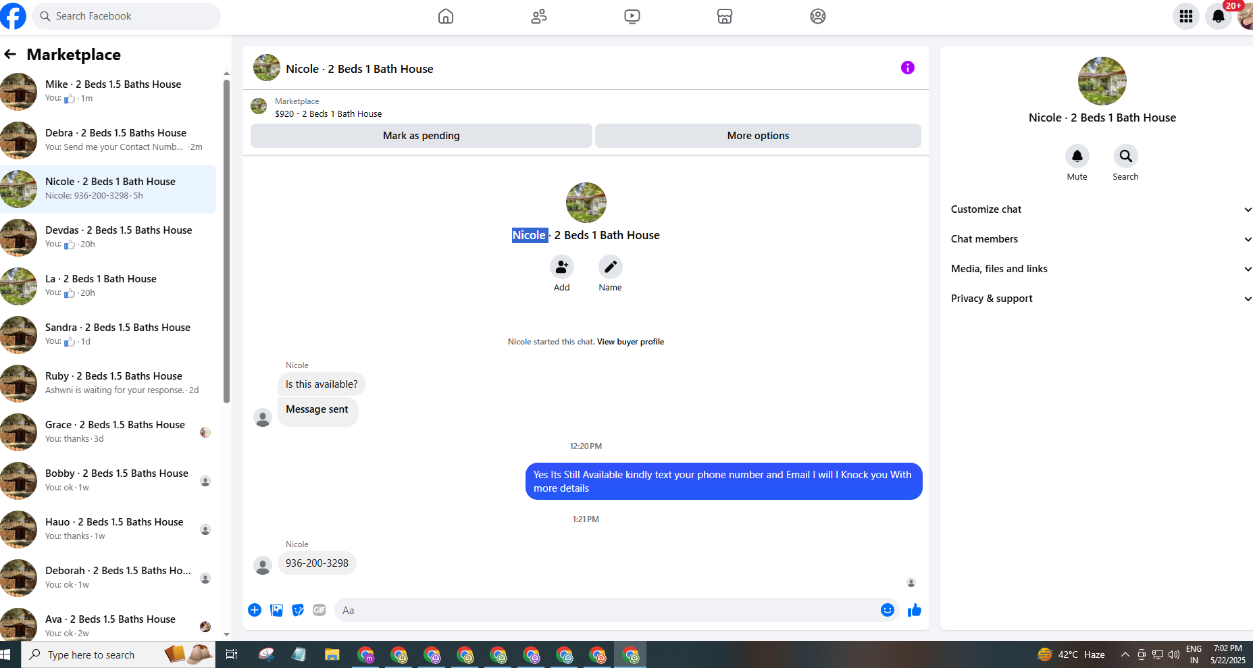Open the weather 42°C Haze widget
Screen dimensions: 1253x668
click(x=1071, y=654)
